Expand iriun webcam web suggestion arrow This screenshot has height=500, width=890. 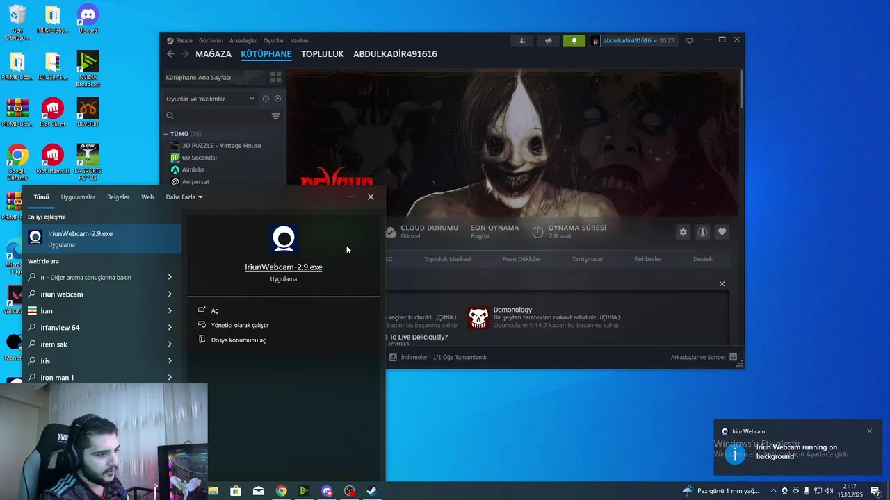170,294
